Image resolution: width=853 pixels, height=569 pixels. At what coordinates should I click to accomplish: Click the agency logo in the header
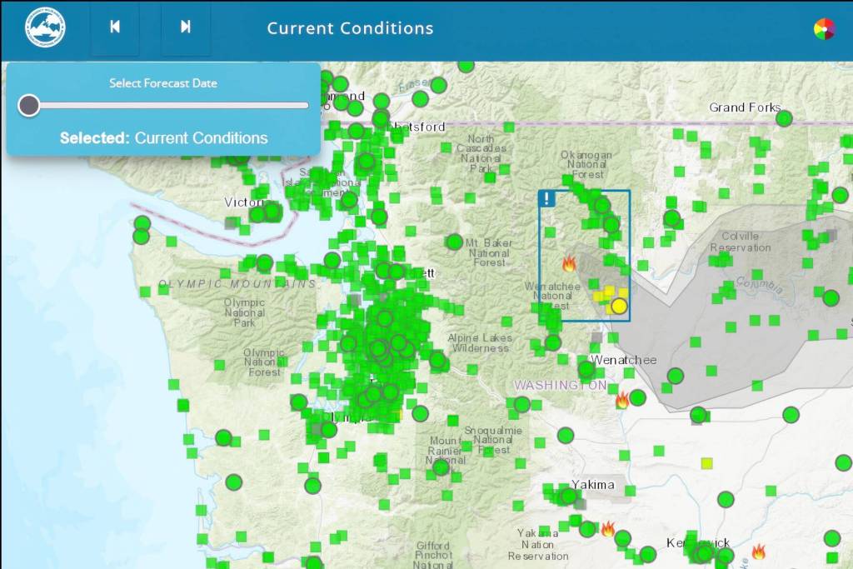[45, 27]
